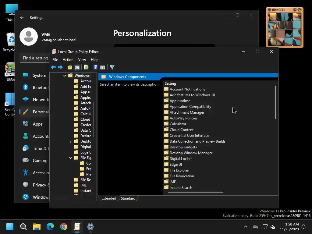Click the Setting column header
312x234 pixels.
pos(170,83)
